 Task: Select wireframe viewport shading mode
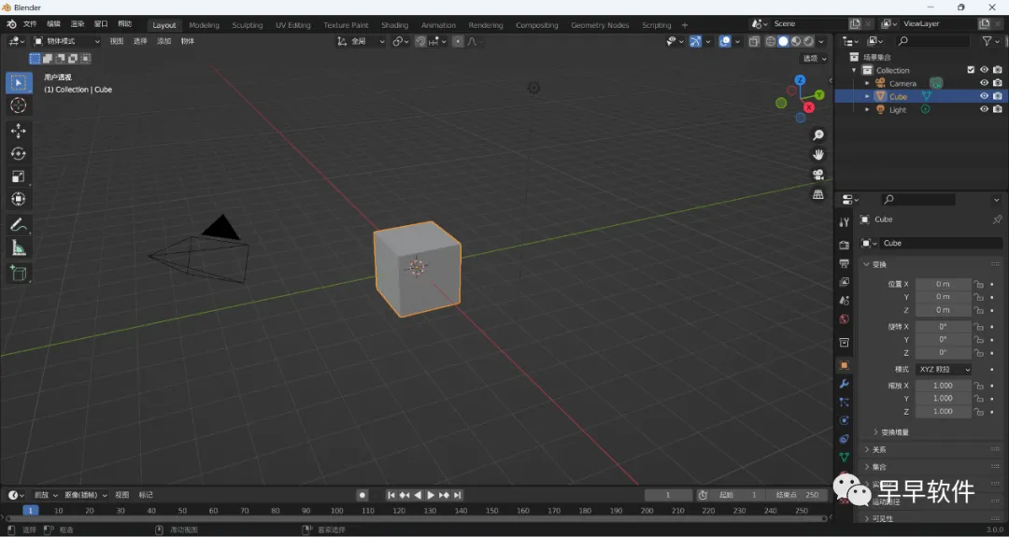point(770,41)
